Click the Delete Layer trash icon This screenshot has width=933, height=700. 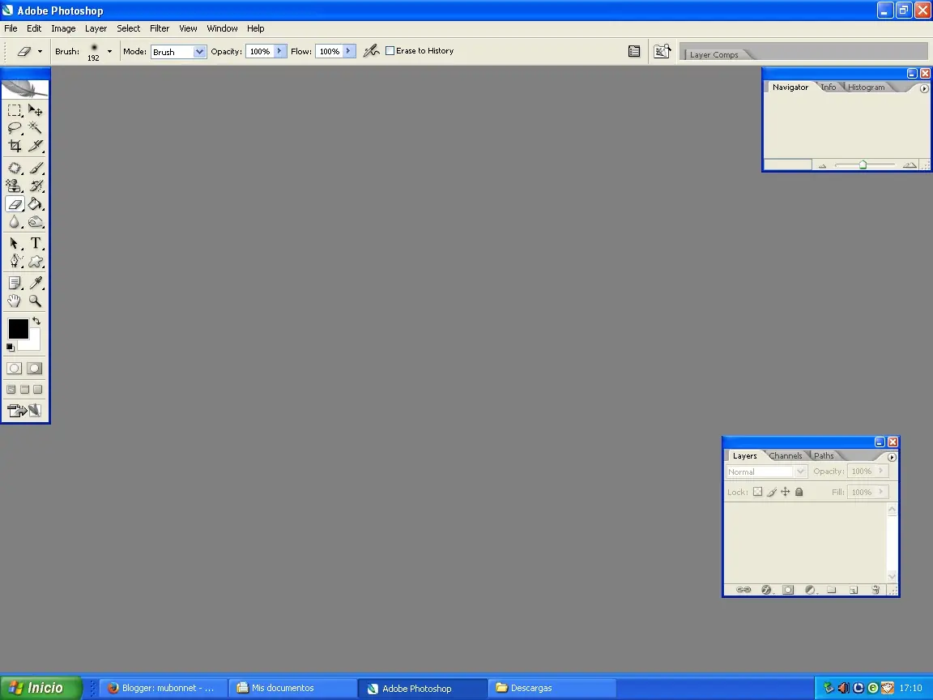click(875, 590)
